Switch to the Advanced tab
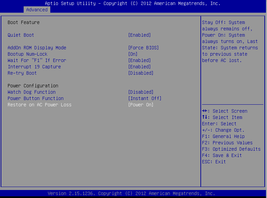This screenshot has height=198, width=267. (37, 10)
